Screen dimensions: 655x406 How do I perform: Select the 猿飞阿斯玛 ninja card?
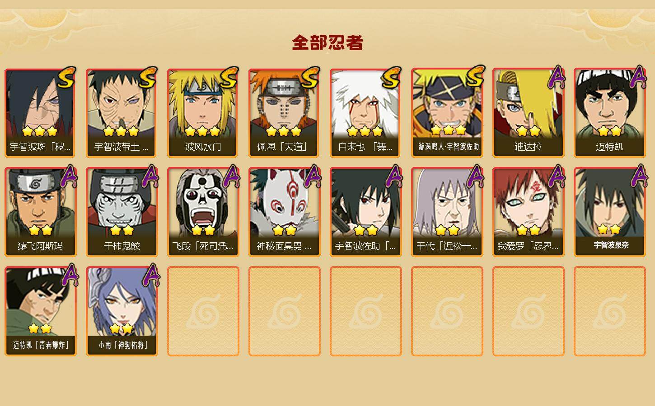tap(40, 212)
